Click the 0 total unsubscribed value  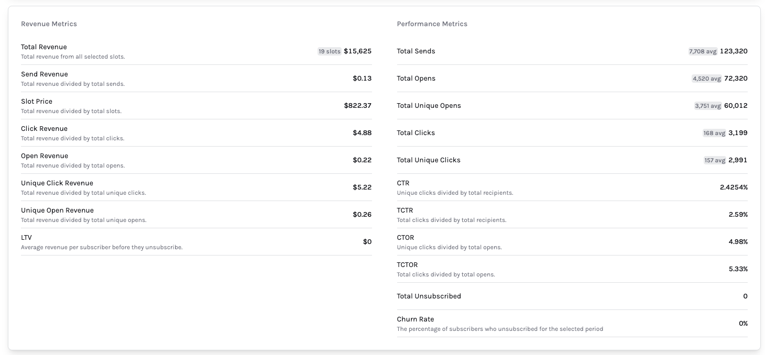pos(745,296)
